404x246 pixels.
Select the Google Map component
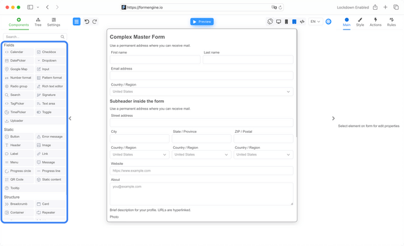18,69
